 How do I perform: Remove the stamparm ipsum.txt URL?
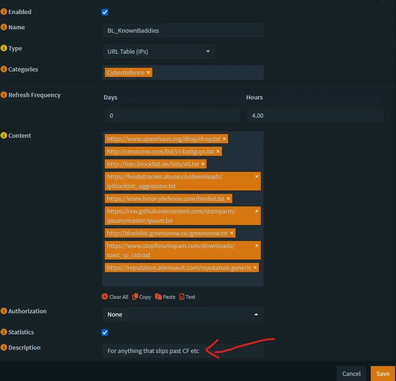(257, 211)
